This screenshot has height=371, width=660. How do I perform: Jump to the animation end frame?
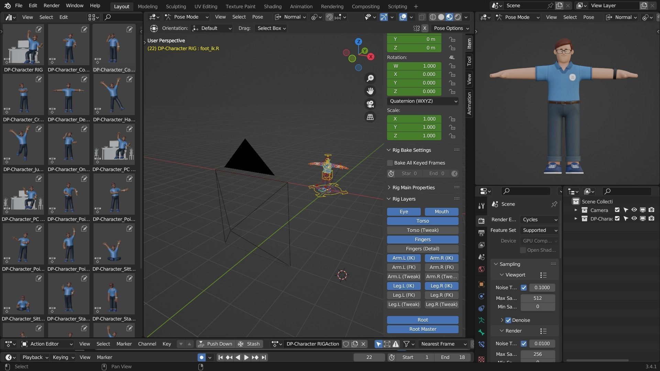pos(264,357)
